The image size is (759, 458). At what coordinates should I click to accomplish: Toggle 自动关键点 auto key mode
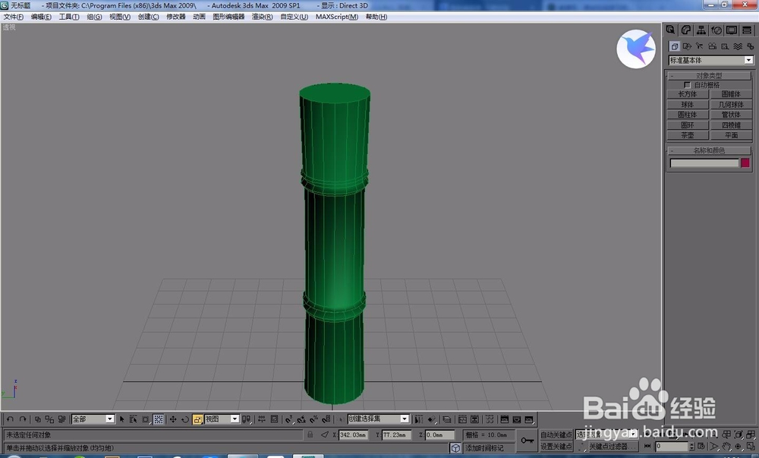[x=556, y=434]
